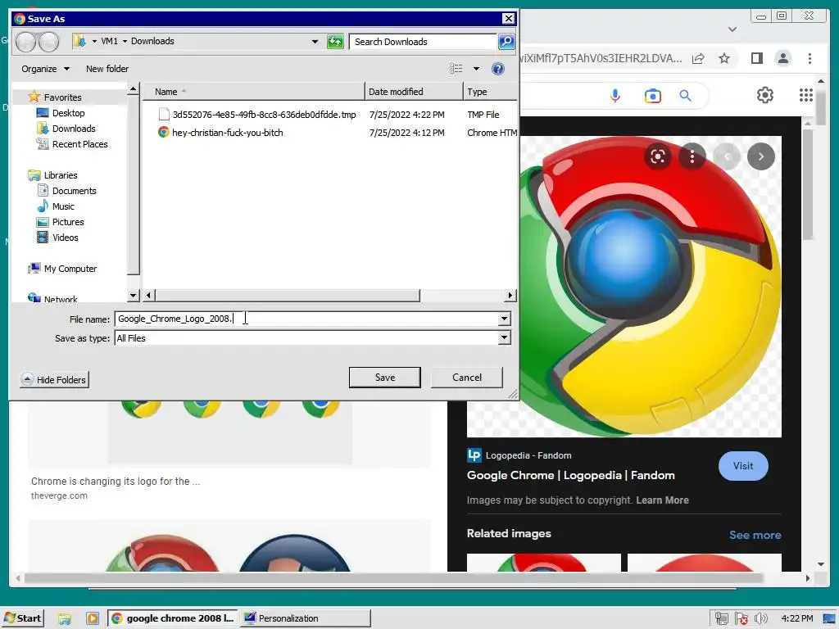Search inside the image with Lens
The image size is (839, 629).
658,156
